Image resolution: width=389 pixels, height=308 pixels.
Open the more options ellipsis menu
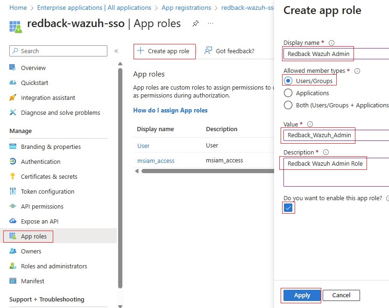click(x=211, y=23)
